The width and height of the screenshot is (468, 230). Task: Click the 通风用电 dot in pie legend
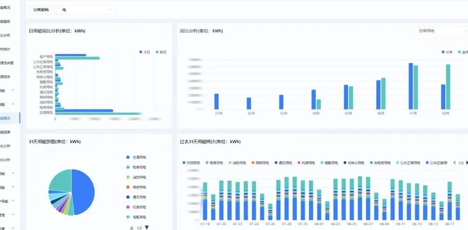click(x=128, y=197)
